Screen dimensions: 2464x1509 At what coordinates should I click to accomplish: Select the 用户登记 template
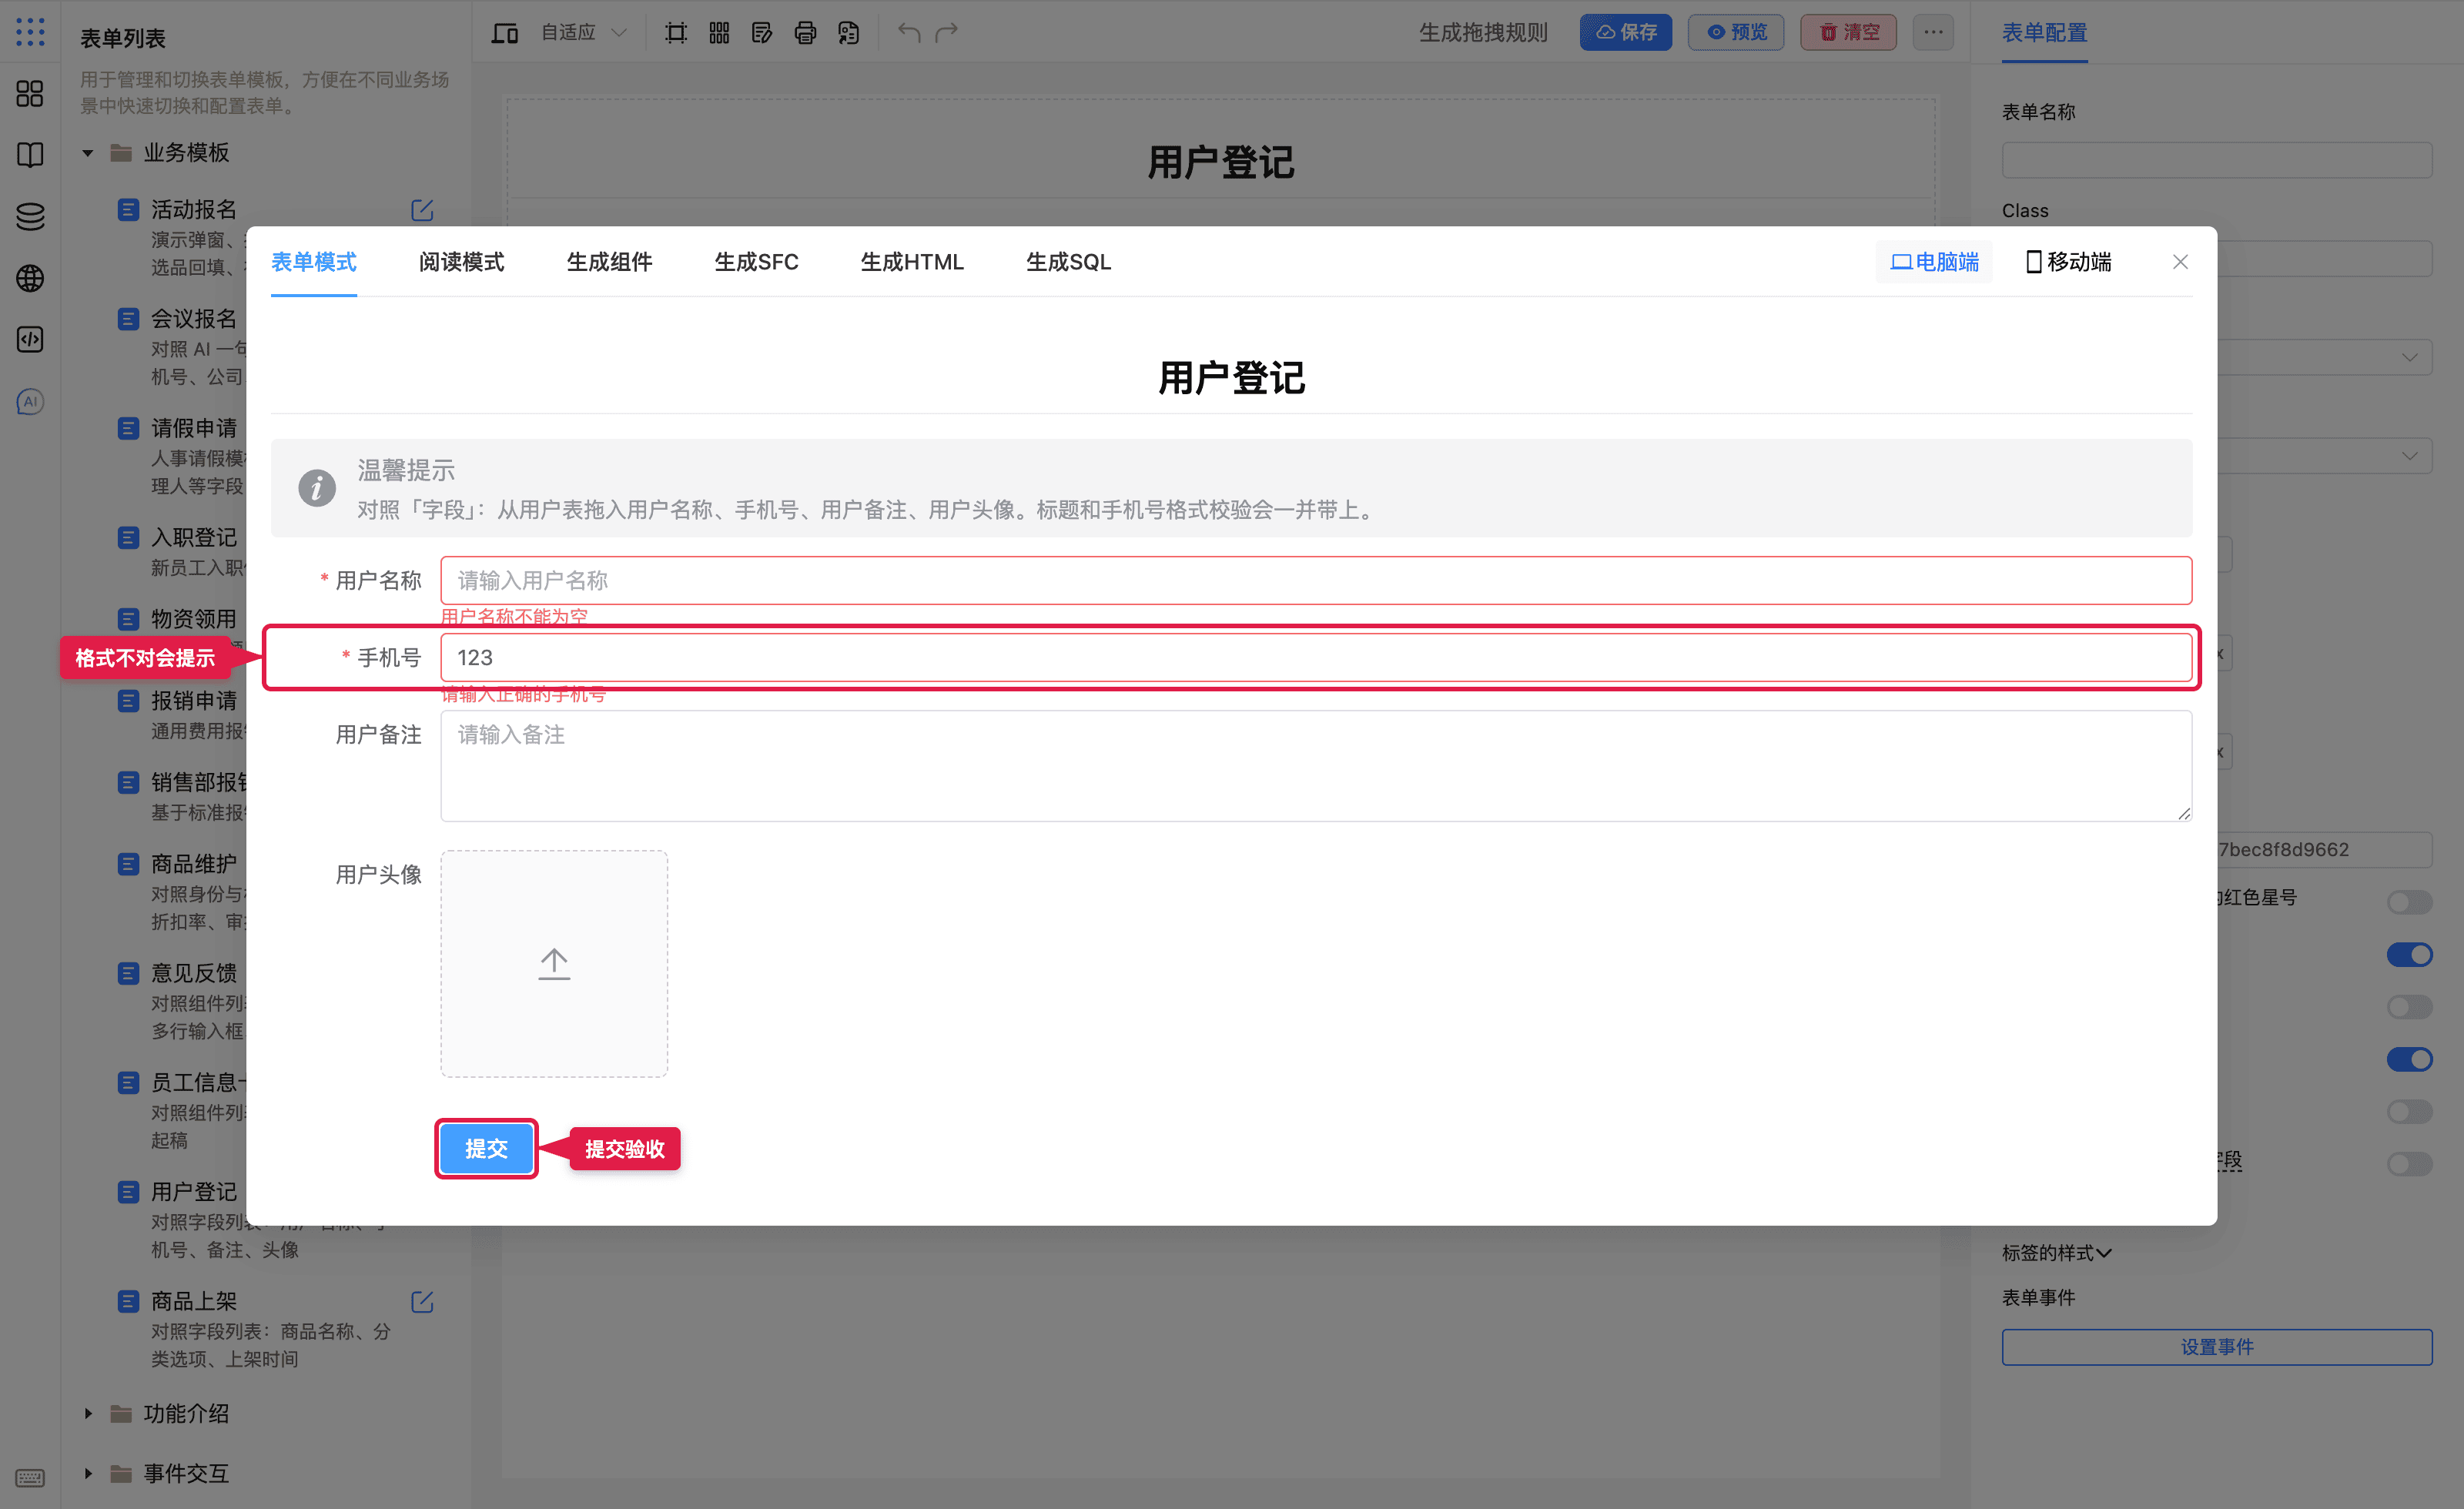194,1192
